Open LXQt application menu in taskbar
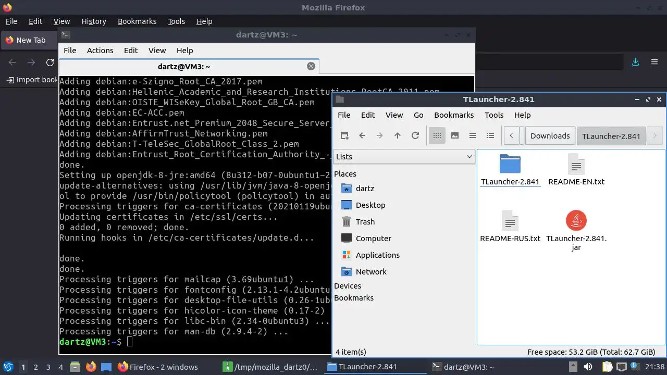Image resolution: width=667 pixels, height=375 pixels. point(8,367)
